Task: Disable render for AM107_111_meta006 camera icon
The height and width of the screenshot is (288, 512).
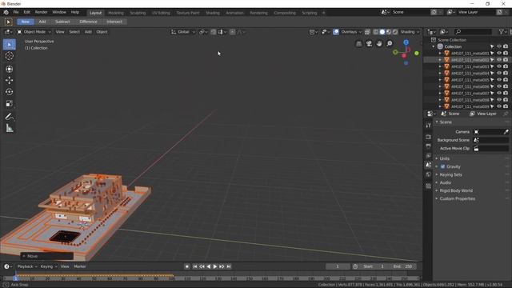Action: (x=506, y=86)
